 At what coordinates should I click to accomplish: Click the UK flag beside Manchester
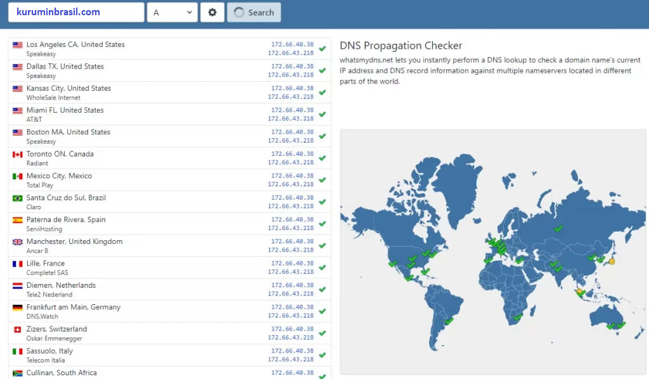[18, 241]
